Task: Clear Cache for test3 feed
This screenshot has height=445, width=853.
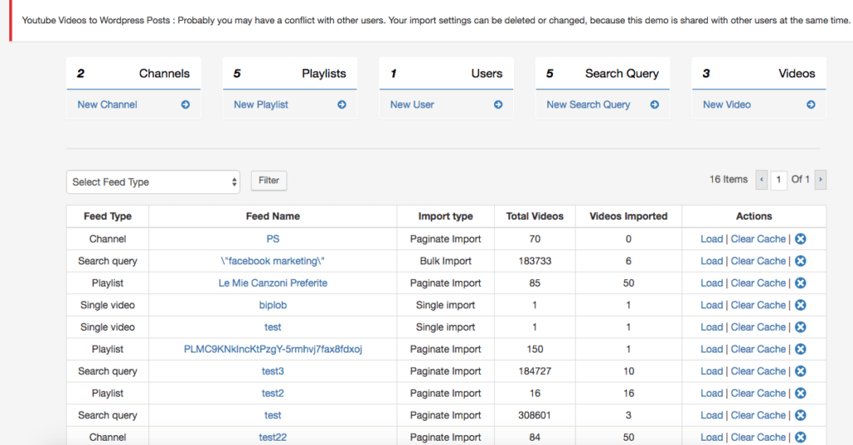Action: (x=758, y=371)
